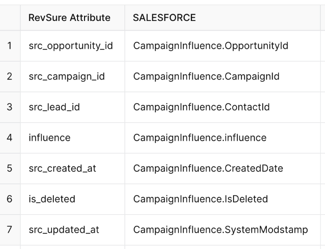Select the src_created_at cell

click(72, 168)
